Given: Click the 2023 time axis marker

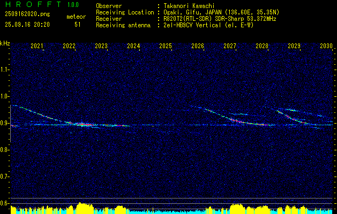Looking at the screenshot, I should click(101, 45).
